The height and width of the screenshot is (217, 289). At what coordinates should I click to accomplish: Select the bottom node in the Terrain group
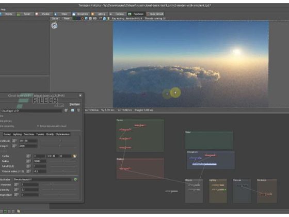coord(125,148)
